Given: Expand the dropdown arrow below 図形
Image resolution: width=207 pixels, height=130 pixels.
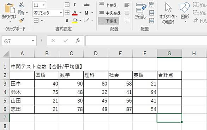Looking at the screenshot, I should [x=185, y=21].
